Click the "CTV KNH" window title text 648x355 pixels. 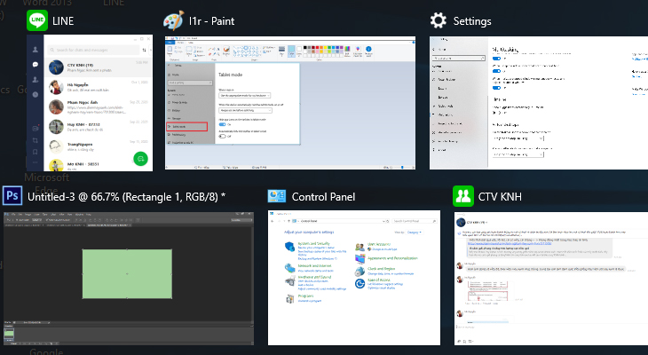(x=500, y=197)
